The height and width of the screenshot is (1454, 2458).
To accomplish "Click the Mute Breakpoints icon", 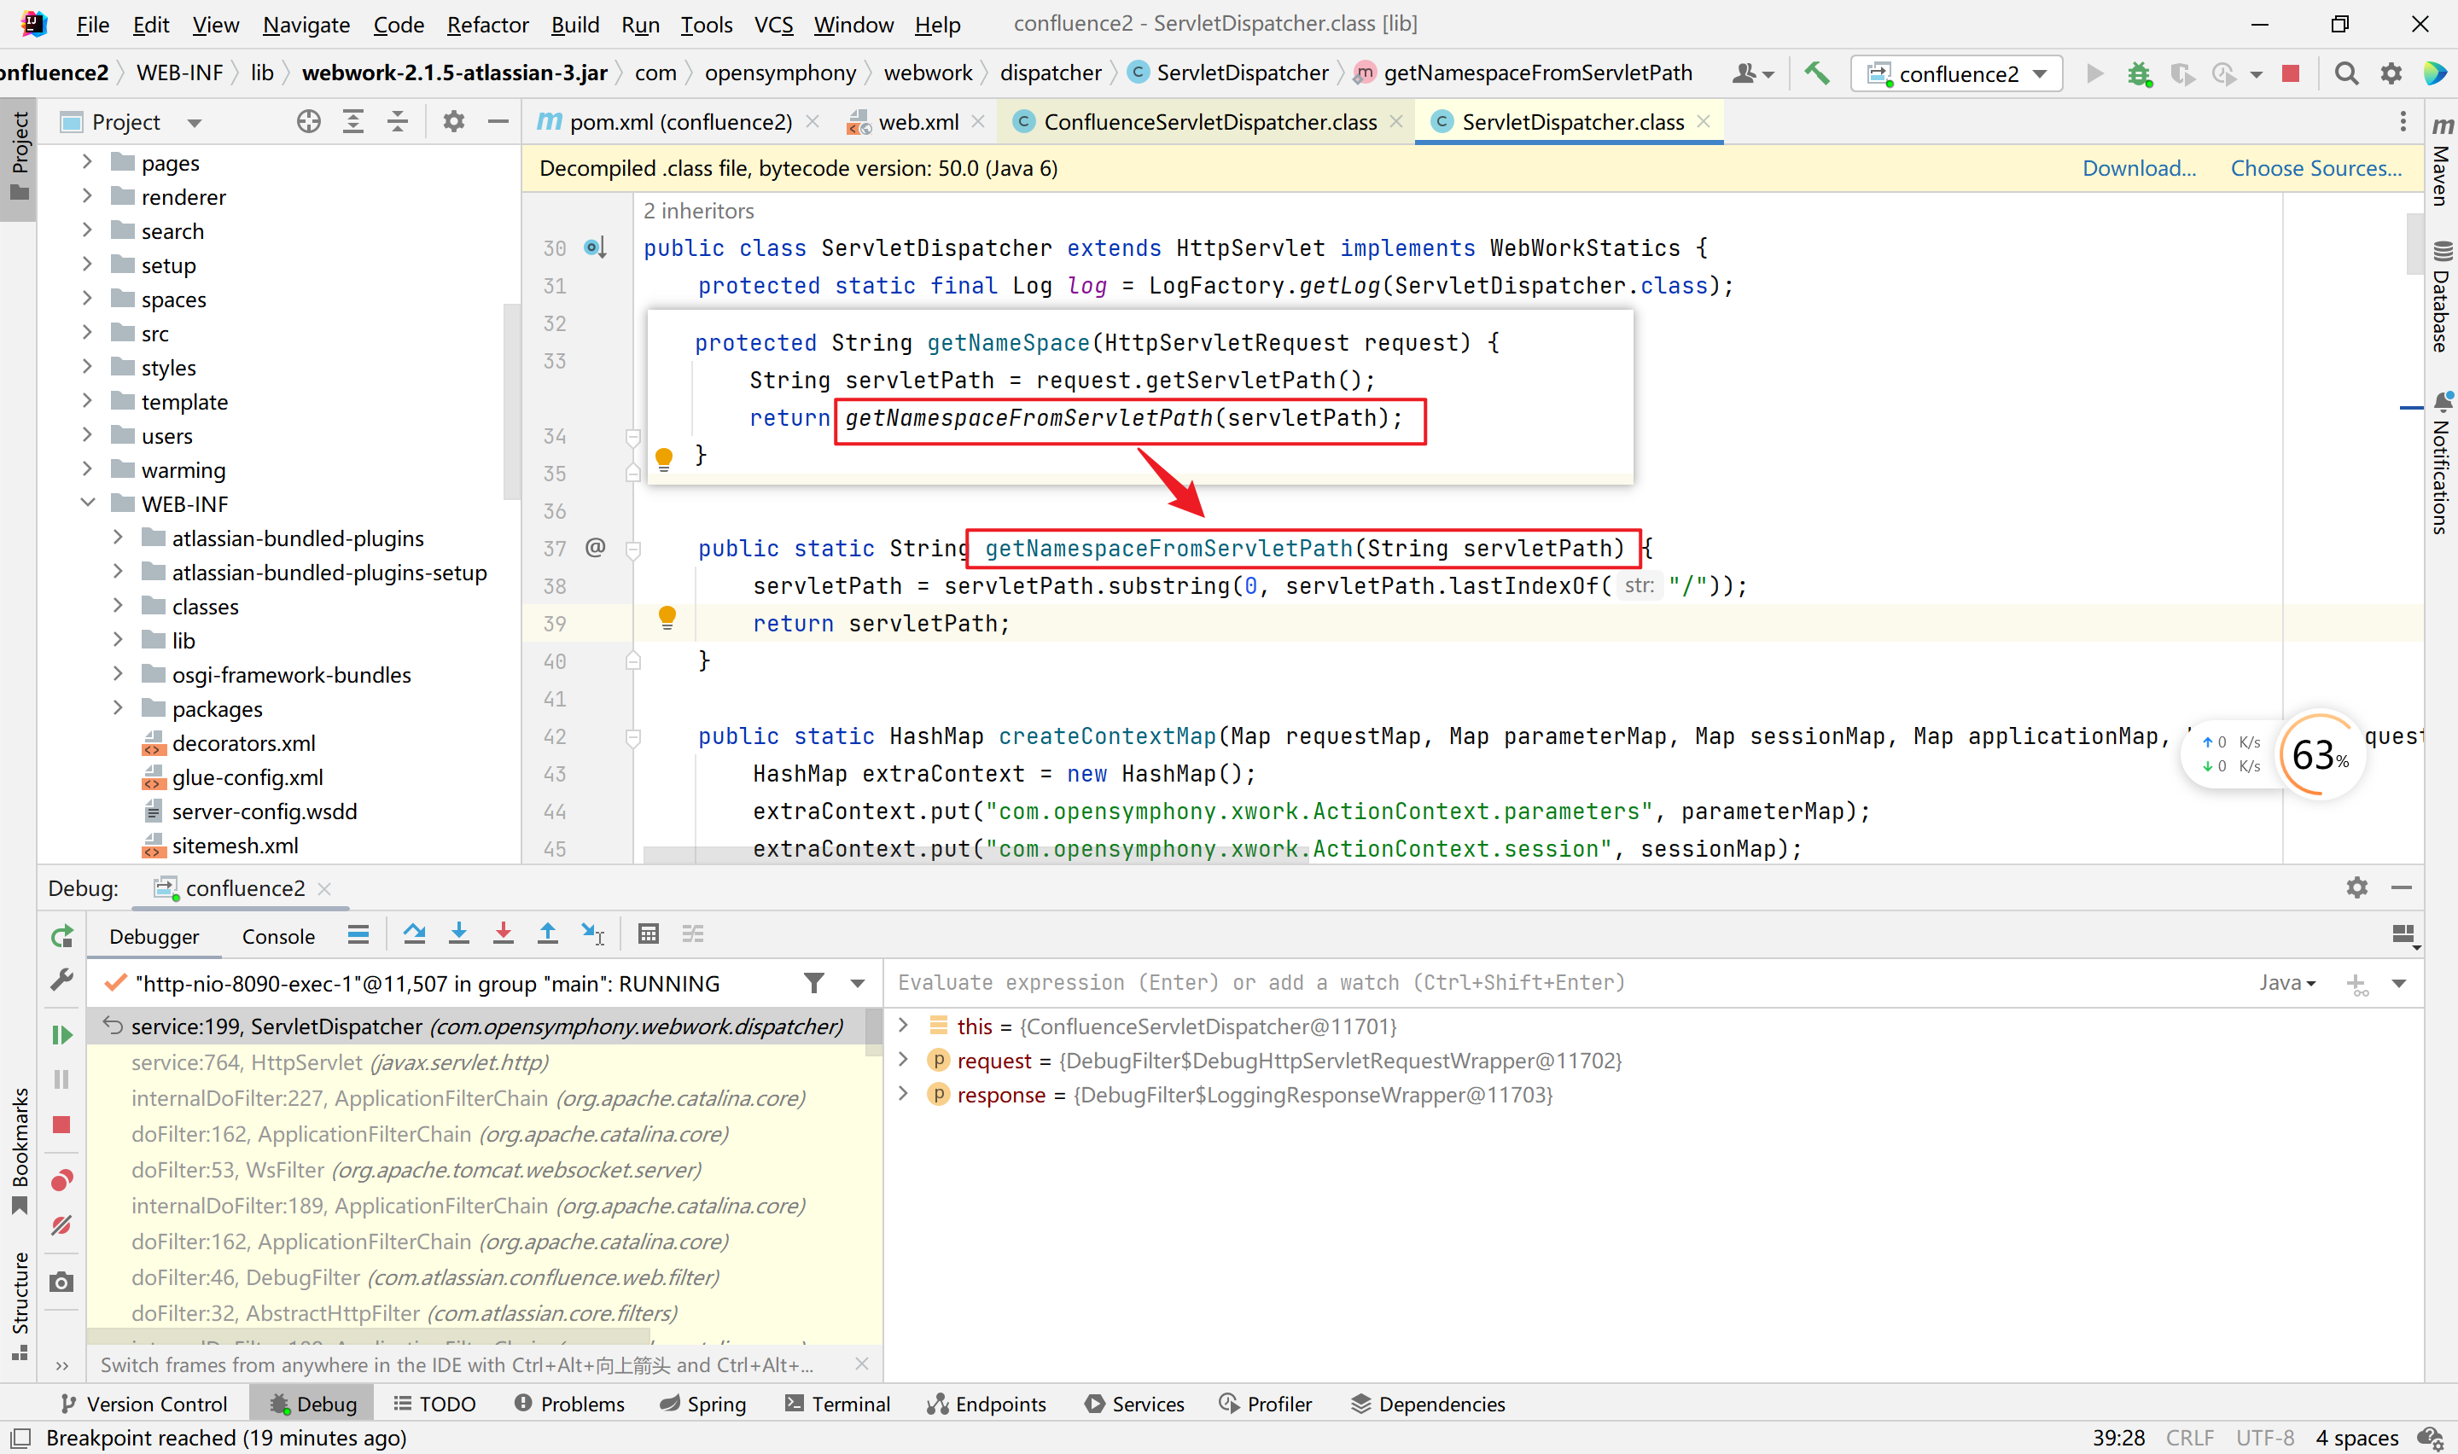I will pyautogui.click(x=61, y=1224).
